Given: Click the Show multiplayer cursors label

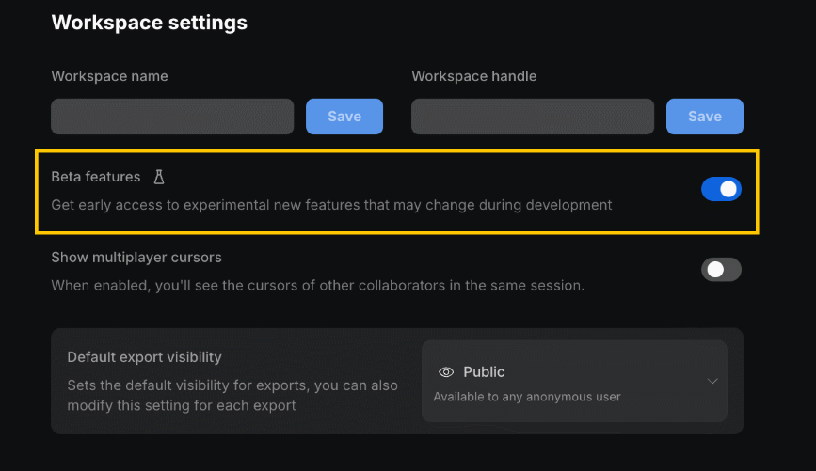Looking at the screenshot, I should coord(136,257).
